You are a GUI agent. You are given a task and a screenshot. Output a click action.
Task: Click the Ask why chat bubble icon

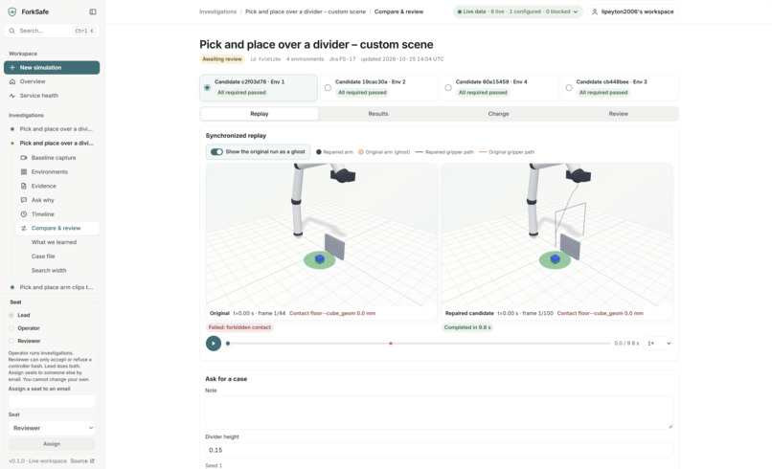coord(24,200)
